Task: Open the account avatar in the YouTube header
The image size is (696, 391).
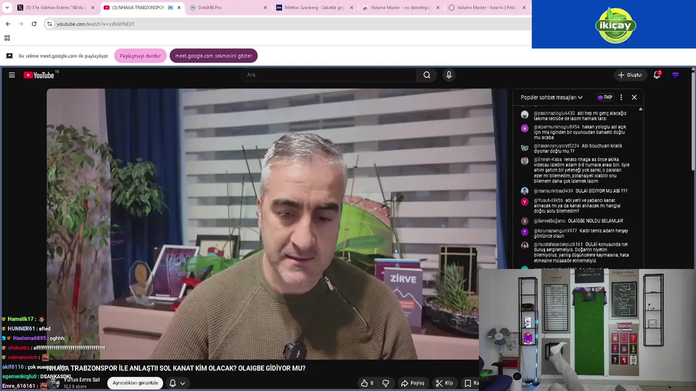Action: click(x=675, y=75)
